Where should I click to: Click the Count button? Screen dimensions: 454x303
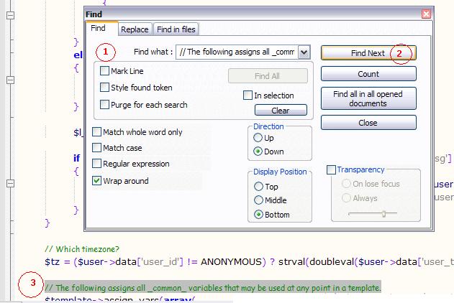pyautogui.click(x=368, y=74)
